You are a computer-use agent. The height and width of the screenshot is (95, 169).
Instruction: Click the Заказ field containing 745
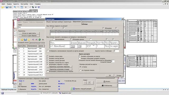pyautogui.click(x=31, y=27)
